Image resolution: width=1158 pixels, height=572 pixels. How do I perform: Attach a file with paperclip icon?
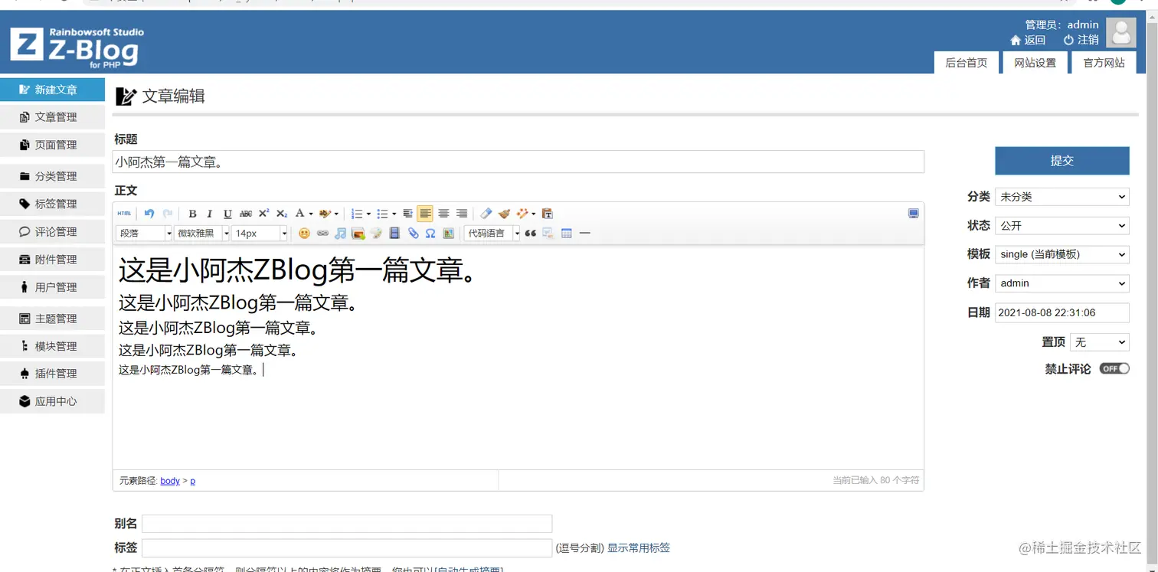[413, 234]
